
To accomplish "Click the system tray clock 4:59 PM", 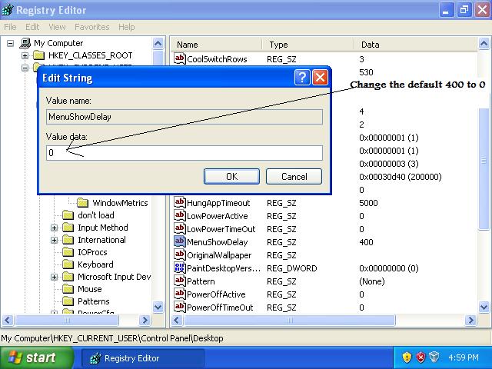I will click(464, 357).
